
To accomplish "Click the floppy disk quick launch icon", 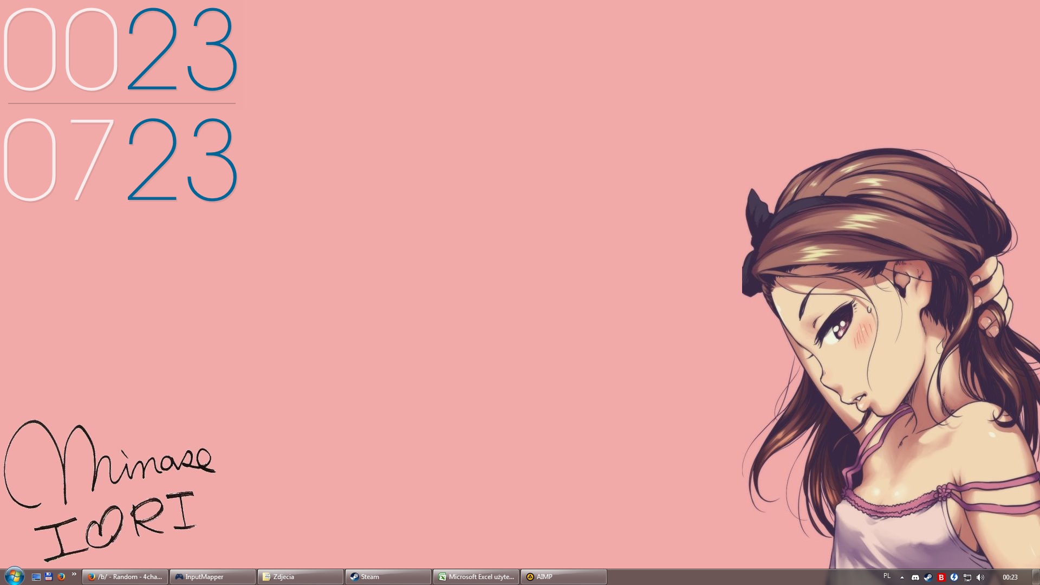I will tap(48, 577).
